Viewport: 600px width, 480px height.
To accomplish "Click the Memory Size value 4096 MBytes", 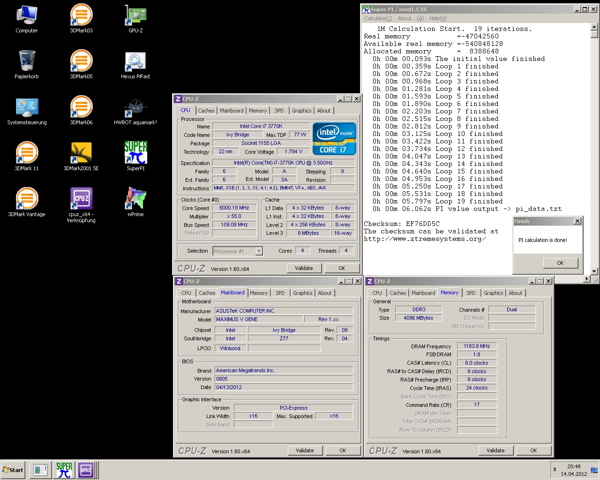I will coord(419,318).
